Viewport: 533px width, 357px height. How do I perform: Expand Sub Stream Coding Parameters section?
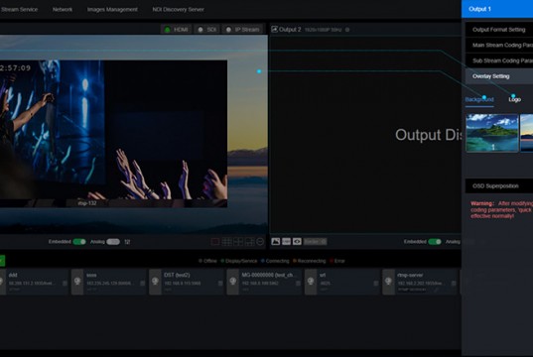tap(499, 60)
